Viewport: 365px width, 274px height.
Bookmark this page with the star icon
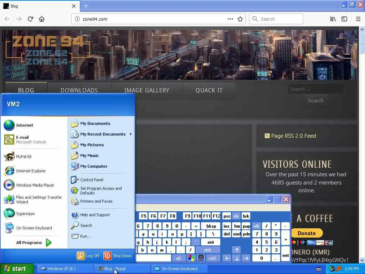coord(240,19)
